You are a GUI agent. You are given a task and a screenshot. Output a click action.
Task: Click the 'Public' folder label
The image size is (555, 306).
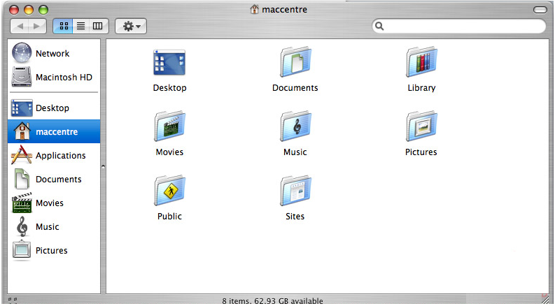[x=169, y=217]
